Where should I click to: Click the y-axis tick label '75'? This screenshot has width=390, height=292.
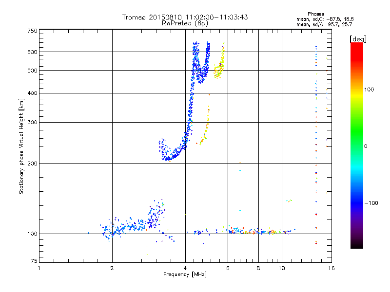34,261
